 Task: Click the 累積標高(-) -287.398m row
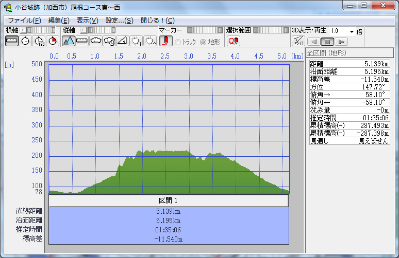tap(350, 133)
